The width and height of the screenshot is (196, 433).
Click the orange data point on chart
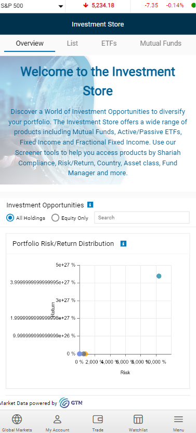tap(86, 354)
